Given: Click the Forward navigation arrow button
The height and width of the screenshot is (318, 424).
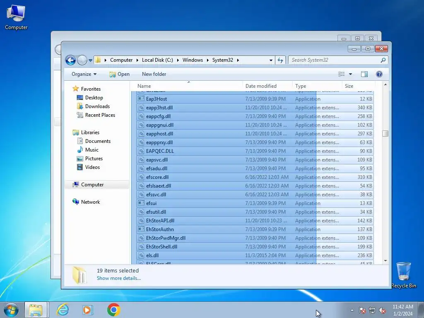Looking at the screenshot, I should click(x=82, y=60).
